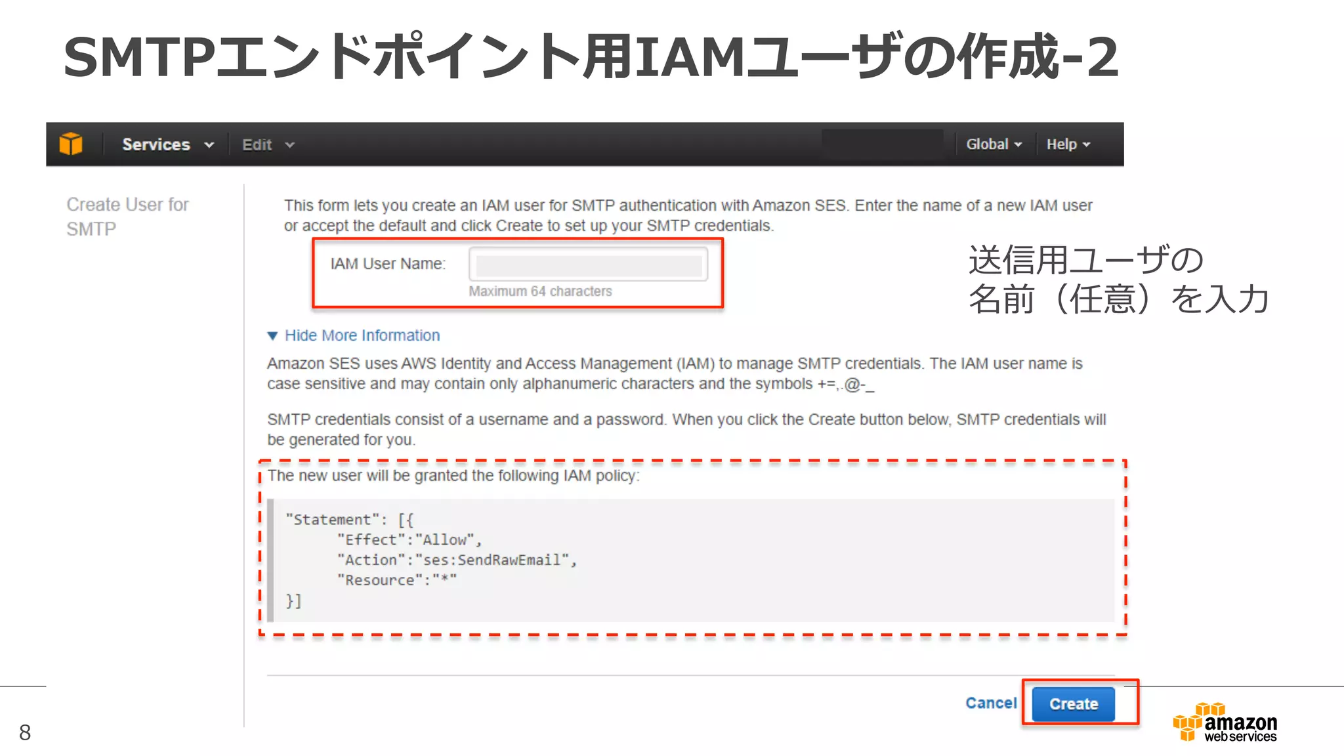Click the IAM User Name input field
Viewport: 1344px width, 756px height.
588,264
